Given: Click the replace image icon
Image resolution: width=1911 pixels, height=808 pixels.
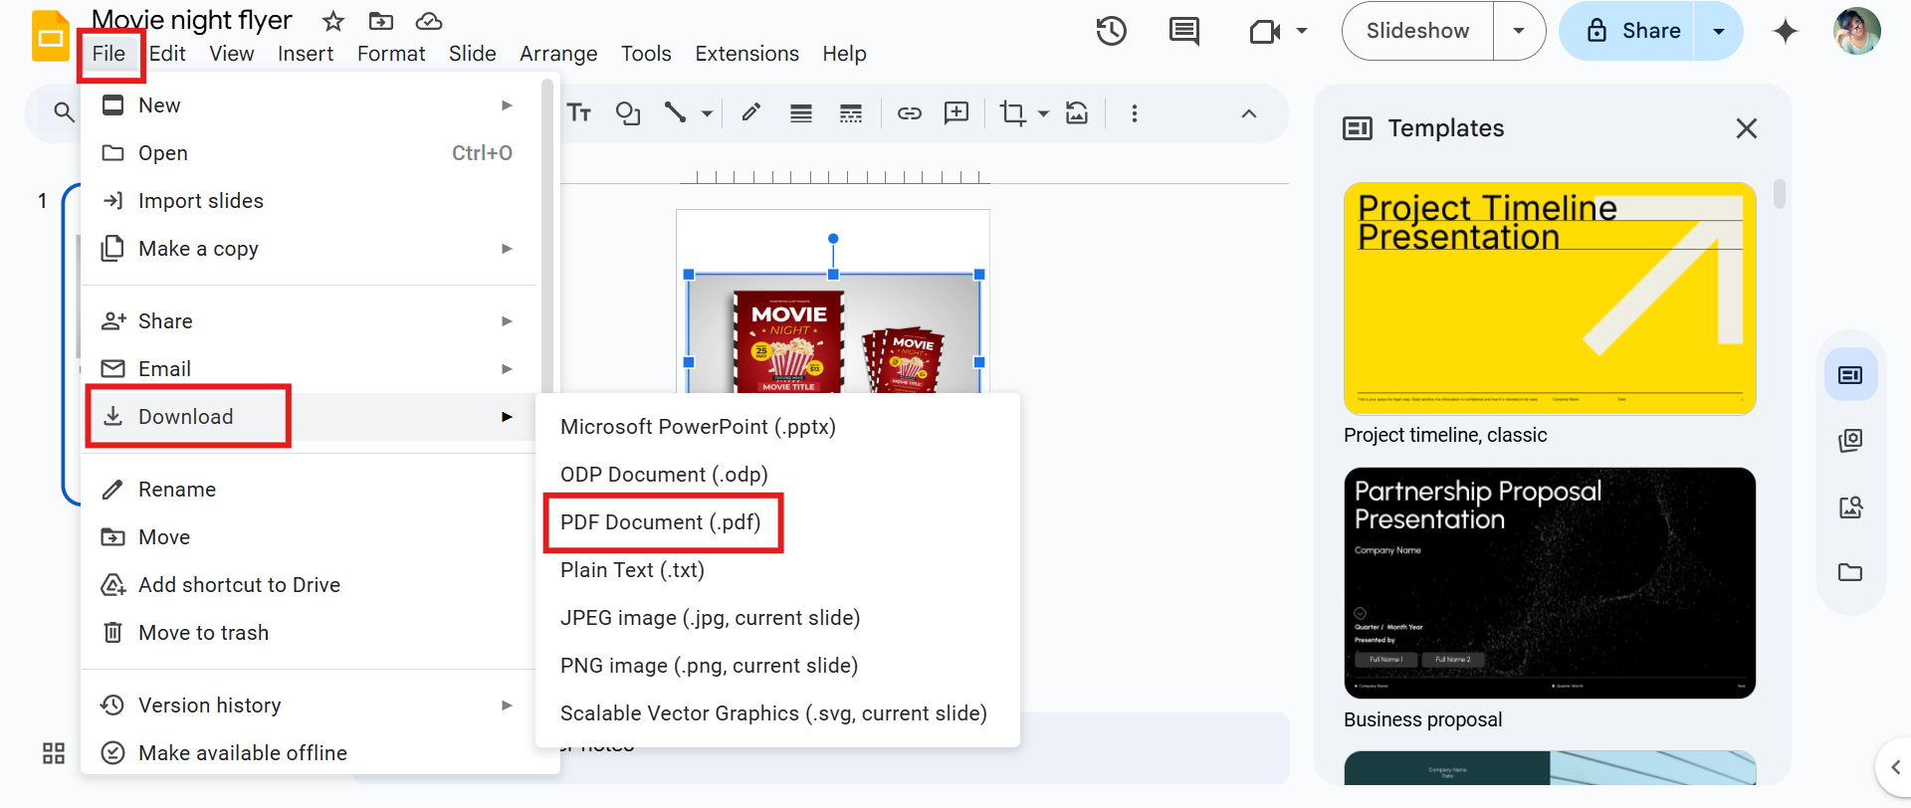Looking at the screenshot, I should pyautogui.click(x=1077, y=113).
